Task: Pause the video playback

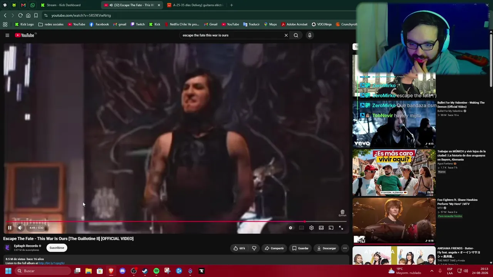Action: click(x=10, y=228)
